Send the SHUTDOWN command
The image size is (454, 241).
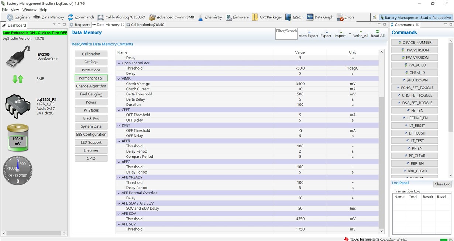coord(415,80)
